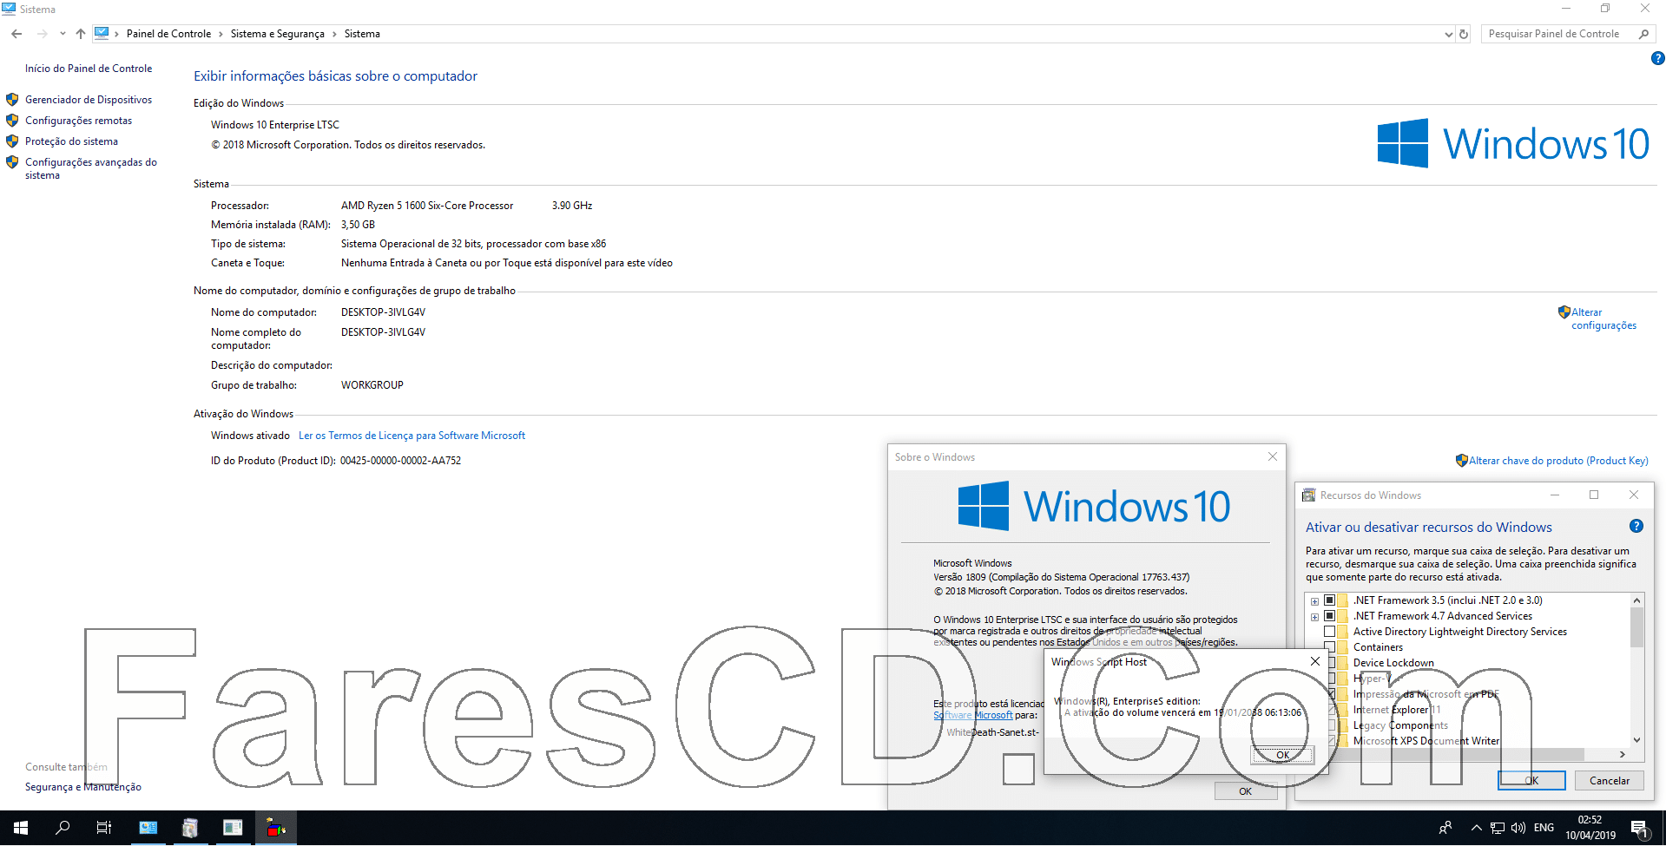Open Proteção do sistema link

pos(71,141)
